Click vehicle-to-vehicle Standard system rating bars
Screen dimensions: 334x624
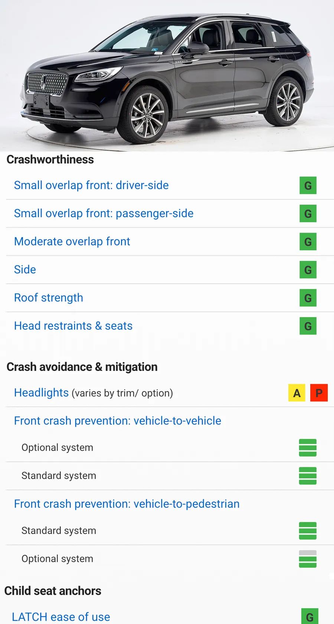[x=308, y=476]
